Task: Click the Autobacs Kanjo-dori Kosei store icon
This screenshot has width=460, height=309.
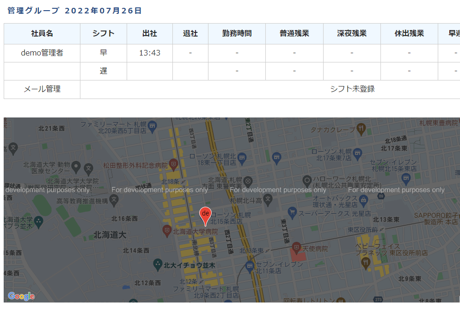Action: tap(363, 201)
